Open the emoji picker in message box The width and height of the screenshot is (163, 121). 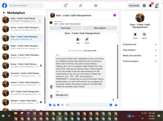click(x=111, y=105)
